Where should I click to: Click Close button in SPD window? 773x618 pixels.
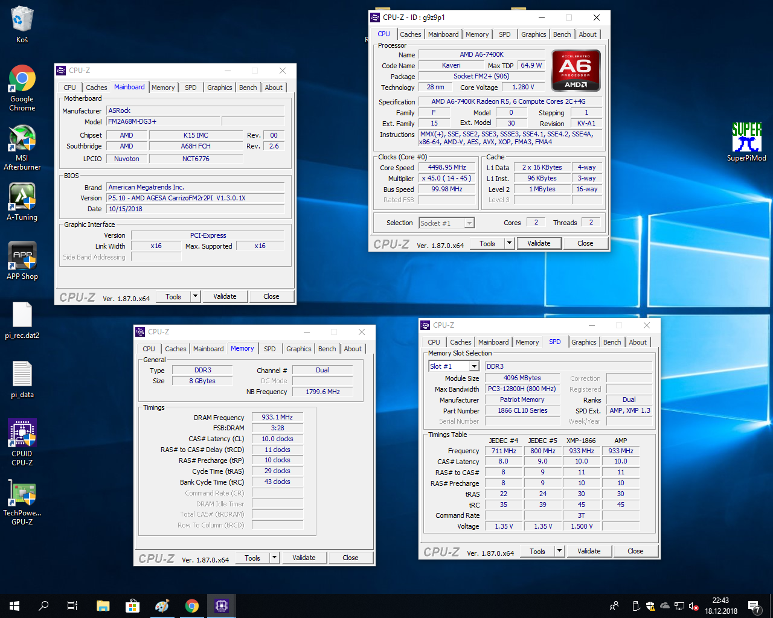point(635,551)
